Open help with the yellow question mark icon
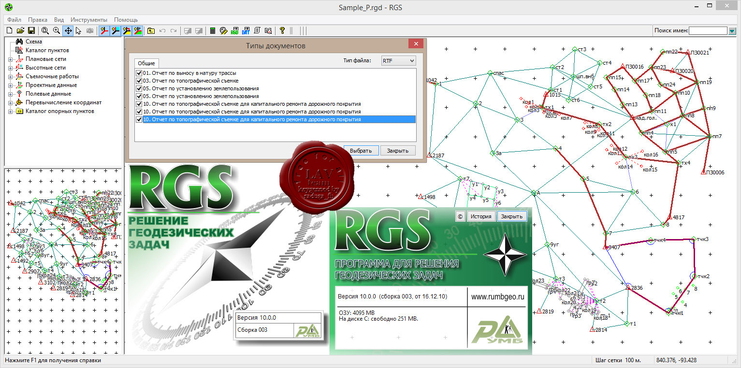The width and height of the screenshot is (741, 368). (282, 31)
